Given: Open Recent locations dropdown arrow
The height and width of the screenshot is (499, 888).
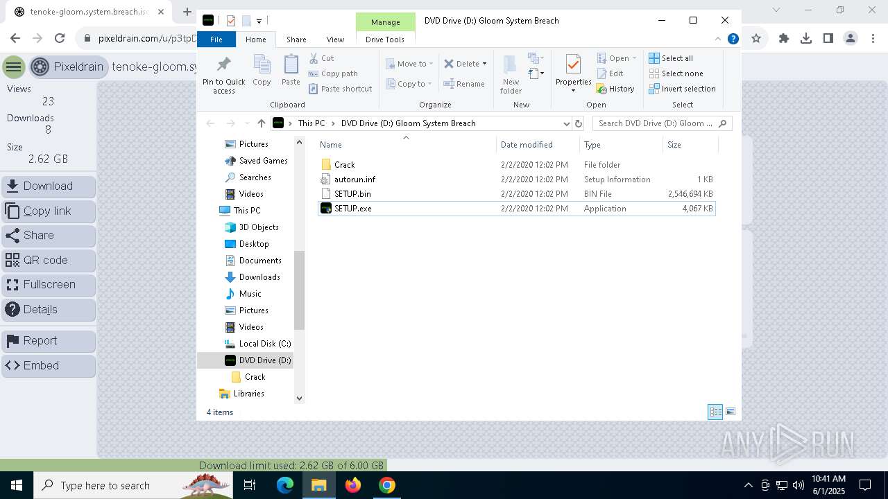Looking at the screenshot, I should [246, 123].
